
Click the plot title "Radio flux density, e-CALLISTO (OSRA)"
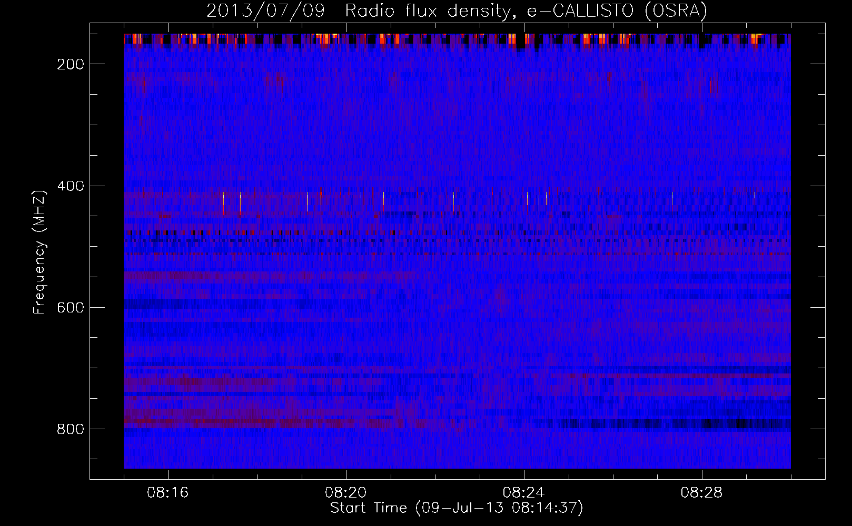526,11
